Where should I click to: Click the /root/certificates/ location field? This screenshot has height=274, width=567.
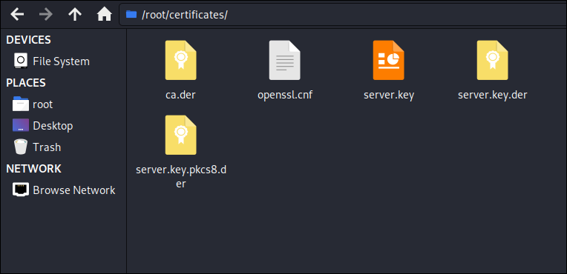343,14
